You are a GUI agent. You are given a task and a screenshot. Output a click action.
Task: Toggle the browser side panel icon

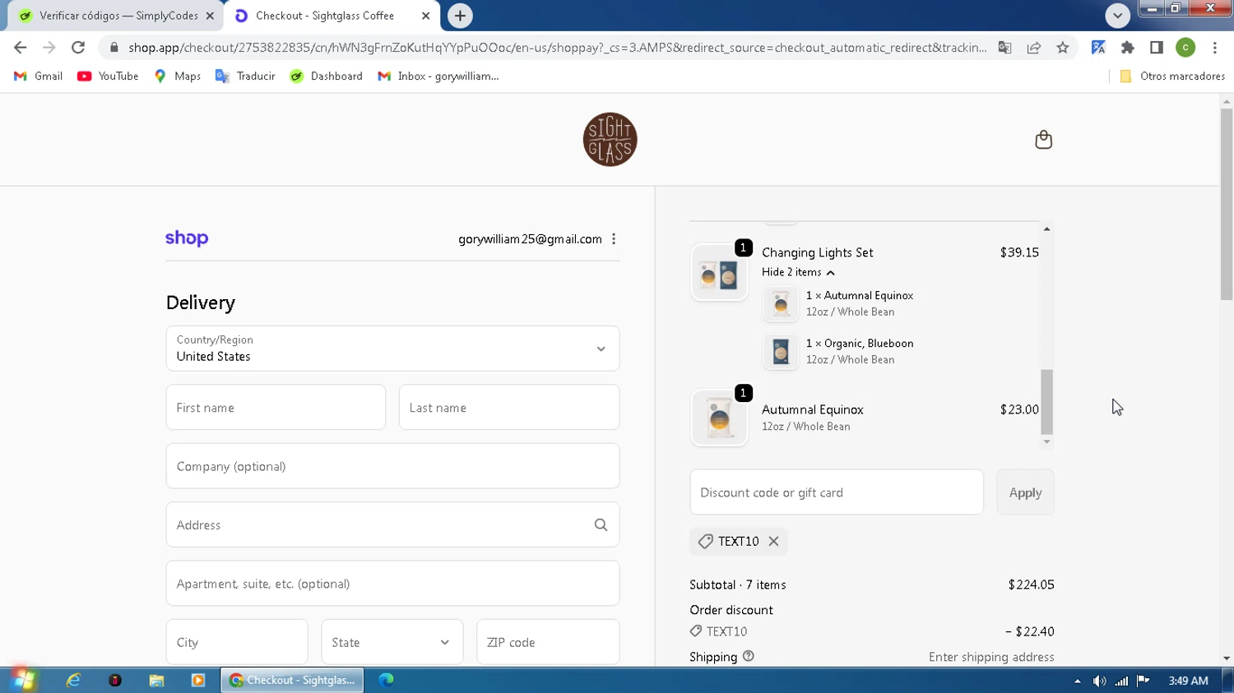(x=1157, y=48)
